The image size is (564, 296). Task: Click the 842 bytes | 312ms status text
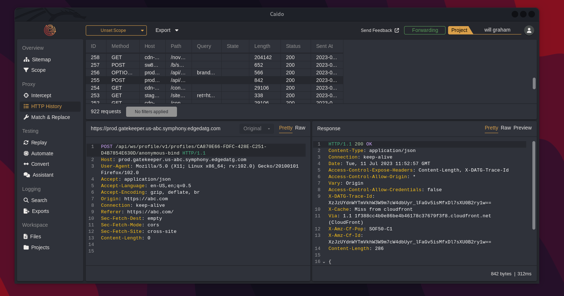click(x=511, y=274)
